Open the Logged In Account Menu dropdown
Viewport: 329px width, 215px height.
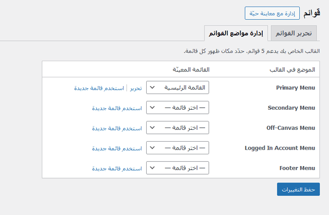coord(178,148)
